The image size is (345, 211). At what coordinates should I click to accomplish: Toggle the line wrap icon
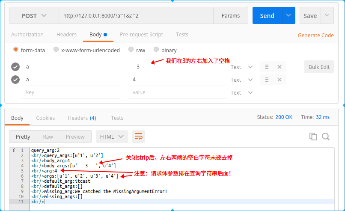139,137
